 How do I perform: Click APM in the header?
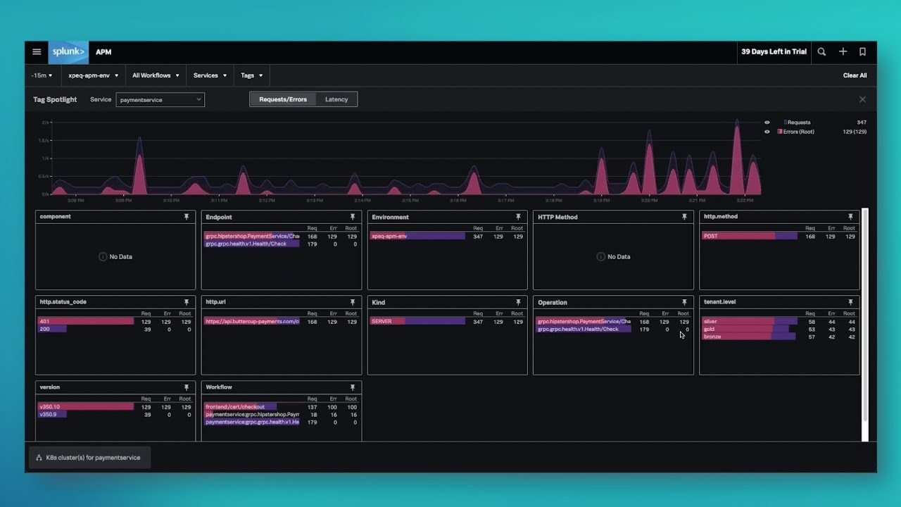[x=103, y=52]
